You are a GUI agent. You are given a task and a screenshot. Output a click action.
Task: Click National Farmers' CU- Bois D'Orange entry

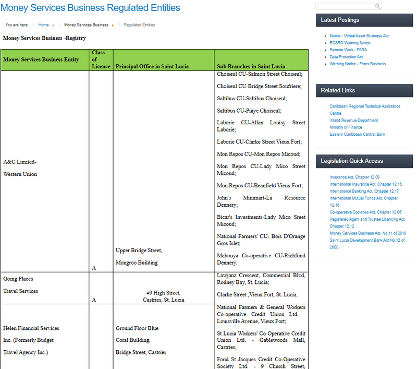pos(261,240)
